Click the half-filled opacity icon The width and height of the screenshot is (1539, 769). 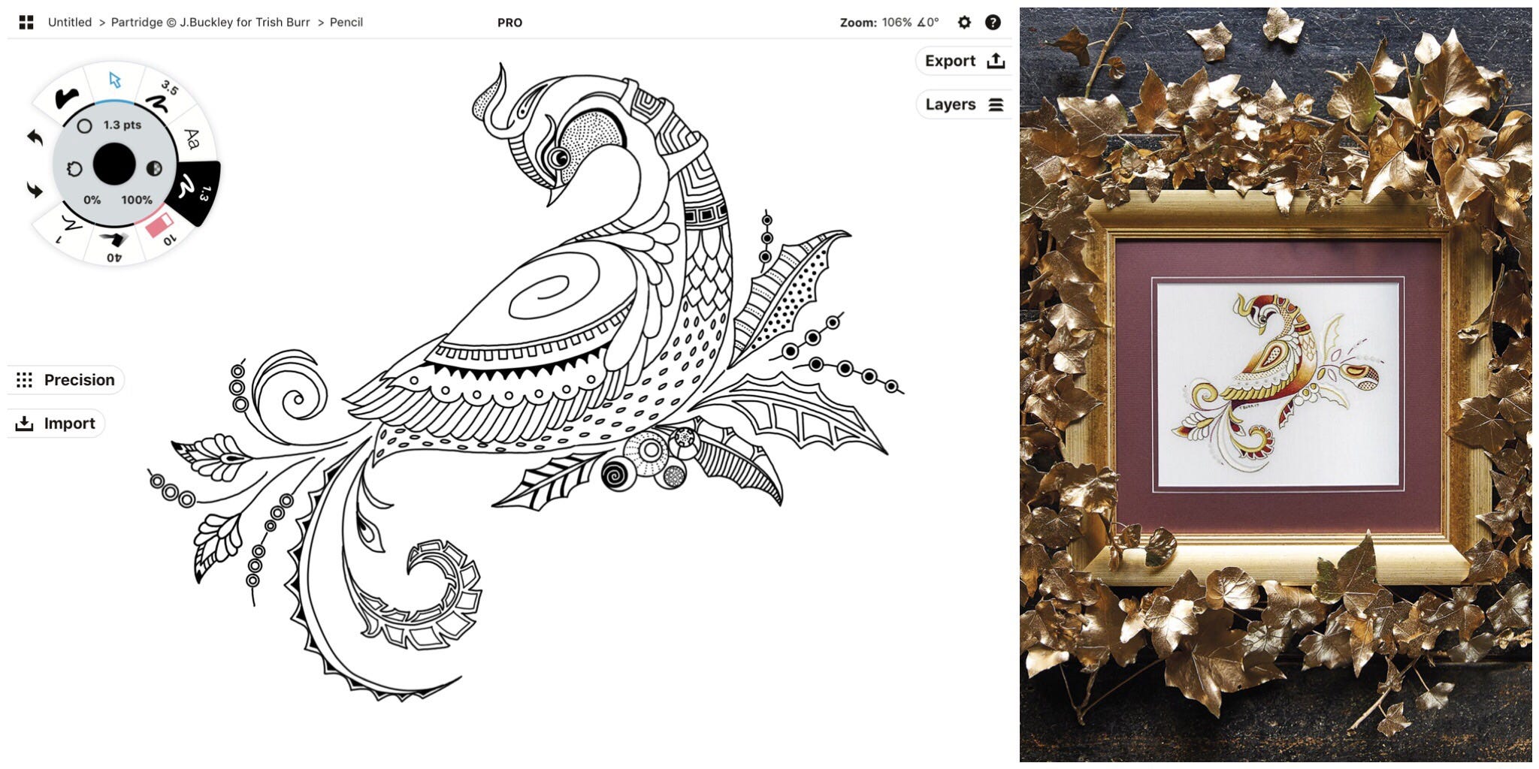tap(154, 168)
